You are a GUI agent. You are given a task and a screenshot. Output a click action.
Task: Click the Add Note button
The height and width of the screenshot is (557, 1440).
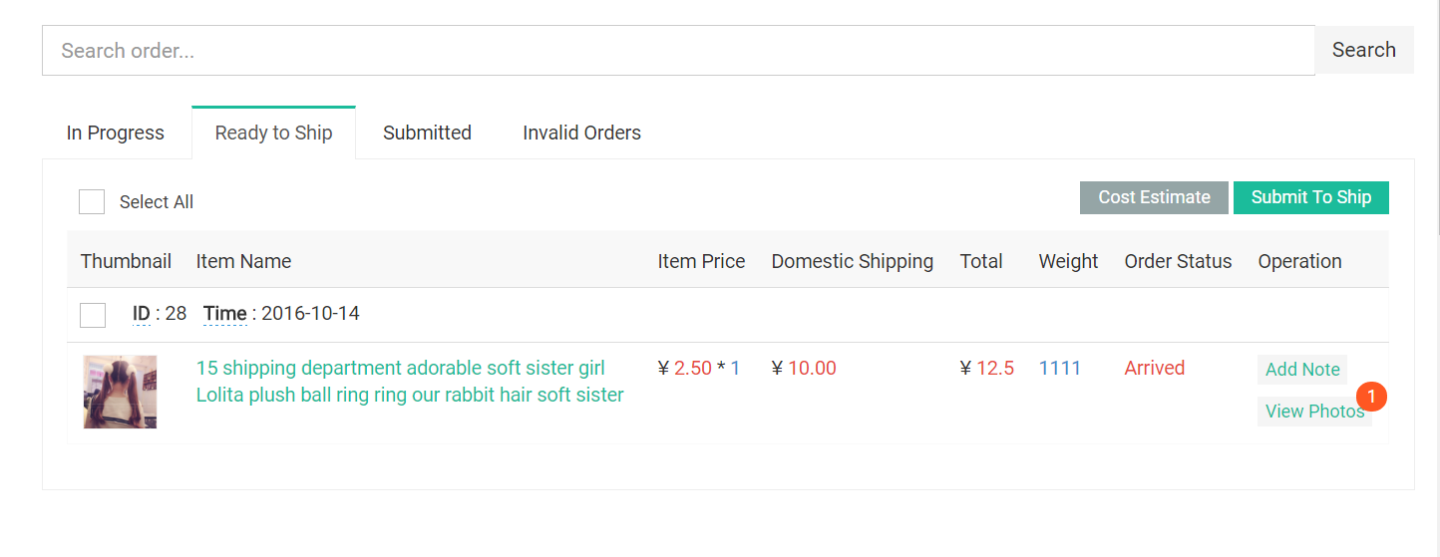point(1302,369)
